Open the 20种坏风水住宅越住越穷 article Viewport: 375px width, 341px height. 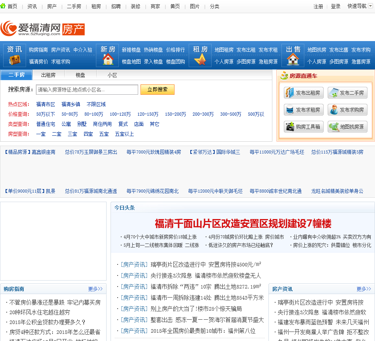point(40,312)
